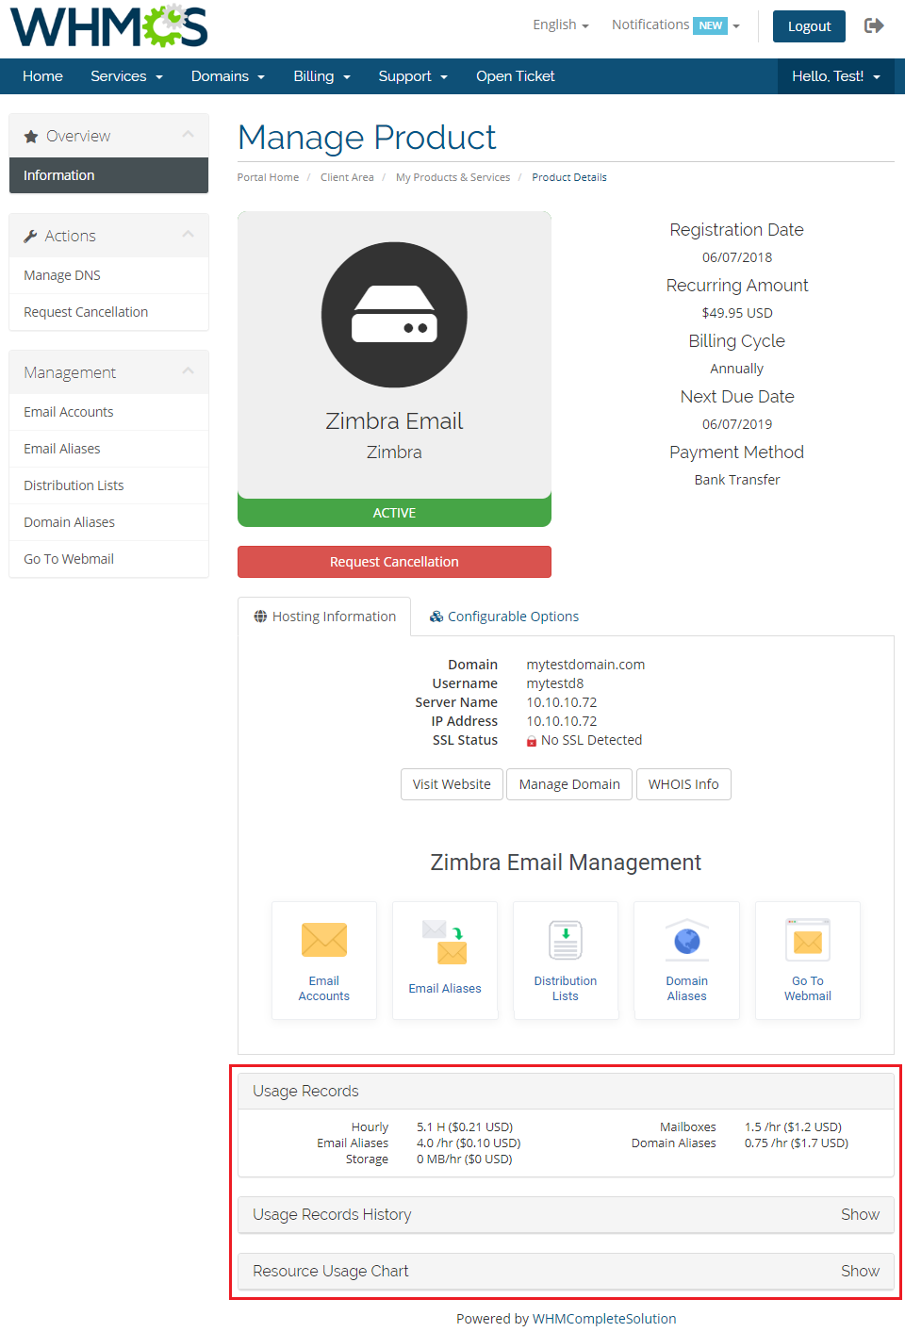
Task: Click the Mailboxes usage value 1.5 /hr
Action: [x=793, y=1127]
